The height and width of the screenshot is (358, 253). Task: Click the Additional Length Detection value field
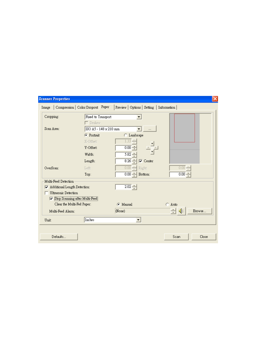click(x=124, y=187)
